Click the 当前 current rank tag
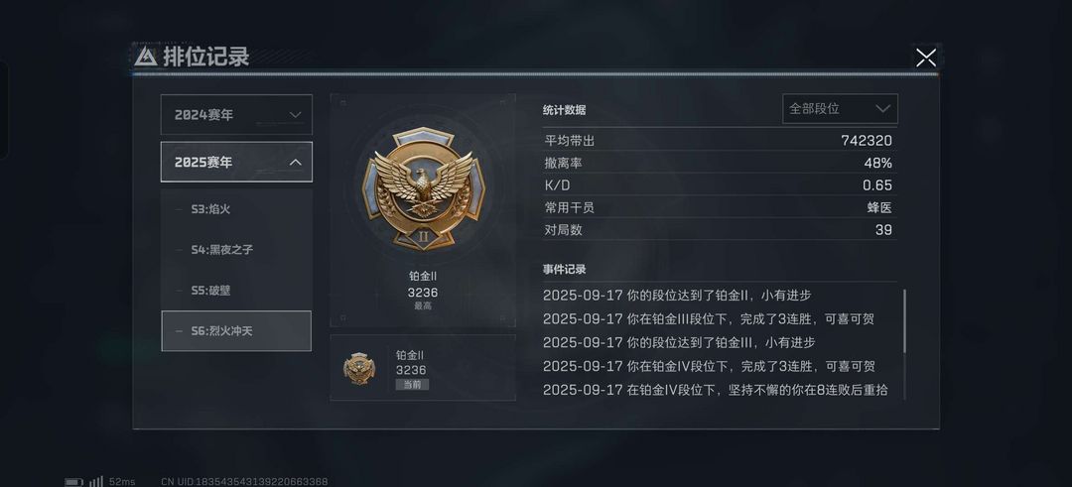The width and height of the screenshot is (1072, 487). coord(412,385)
